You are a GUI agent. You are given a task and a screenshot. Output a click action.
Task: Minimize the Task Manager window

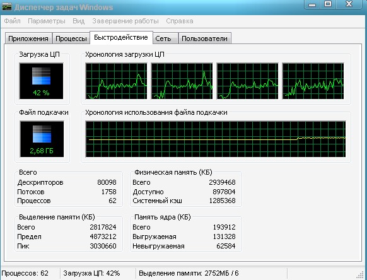[312, 4]
